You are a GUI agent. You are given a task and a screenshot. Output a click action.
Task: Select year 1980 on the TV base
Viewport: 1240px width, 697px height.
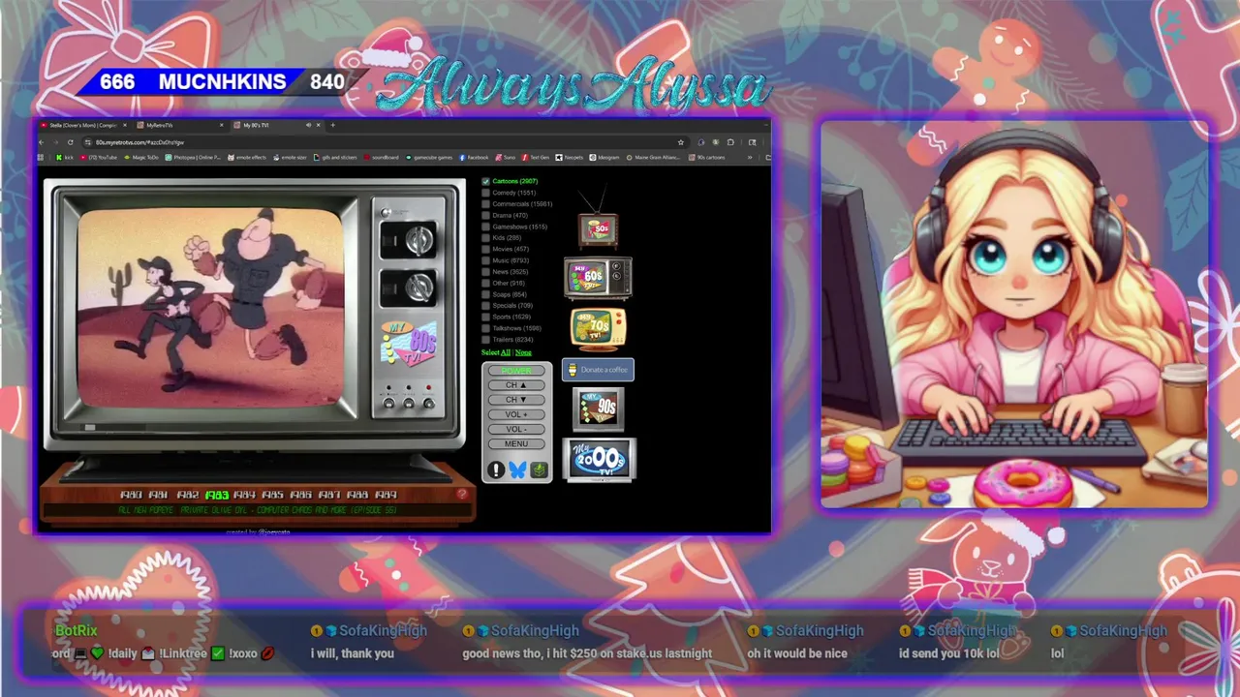[x=131, y=495]
